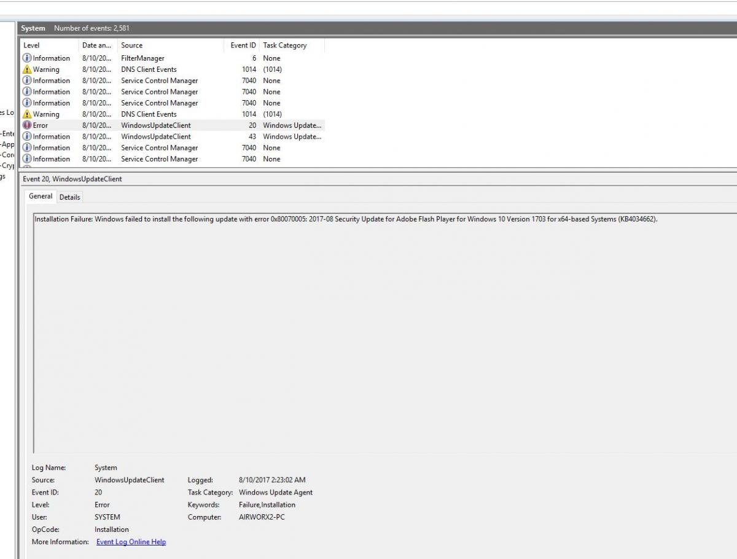Click the Failure,Installation keywords value
This screenshot has height=559, width=737.
click(x=267, y=504)
